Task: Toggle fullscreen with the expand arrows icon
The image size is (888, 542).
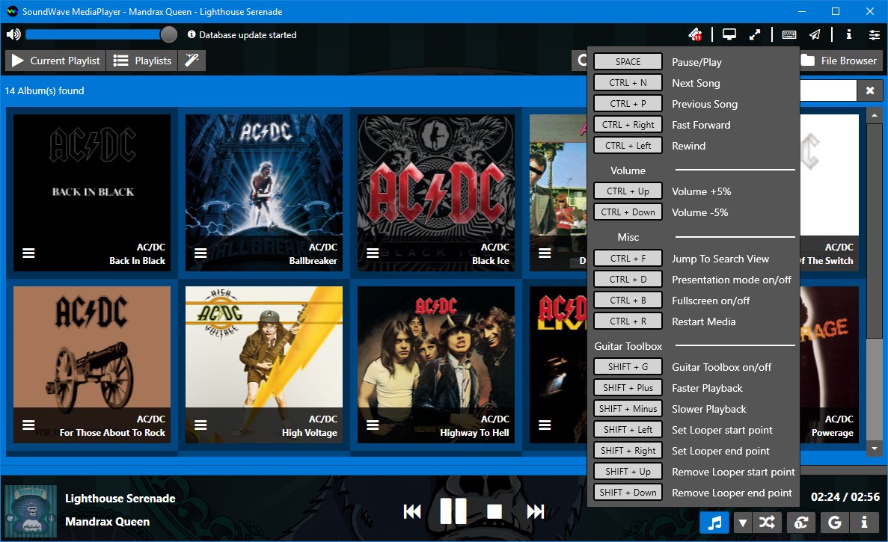Action: pyautogui.click(x=754, y=34)
